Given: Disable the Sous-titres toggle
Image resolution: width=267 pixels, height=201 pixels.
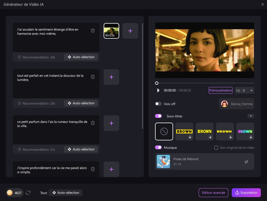Looking at the screenshot, I should point(158,116).
